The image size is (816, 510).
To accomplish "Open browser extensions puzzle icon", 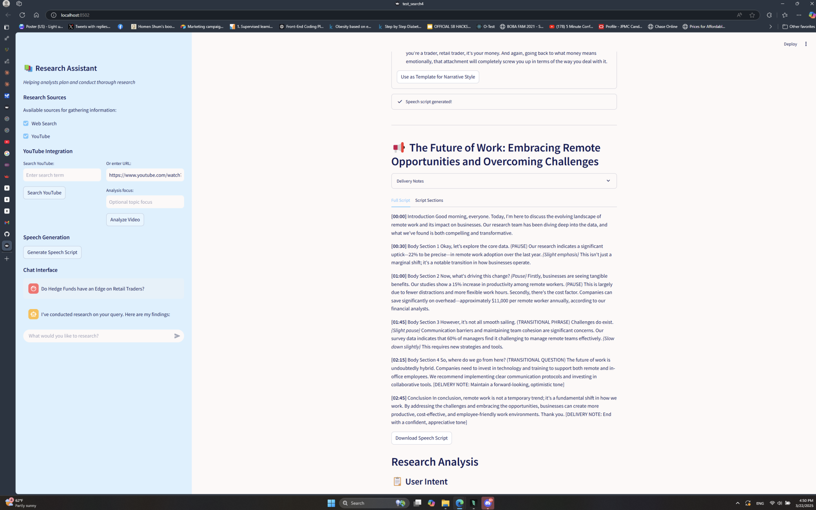I will pos(769,15).
